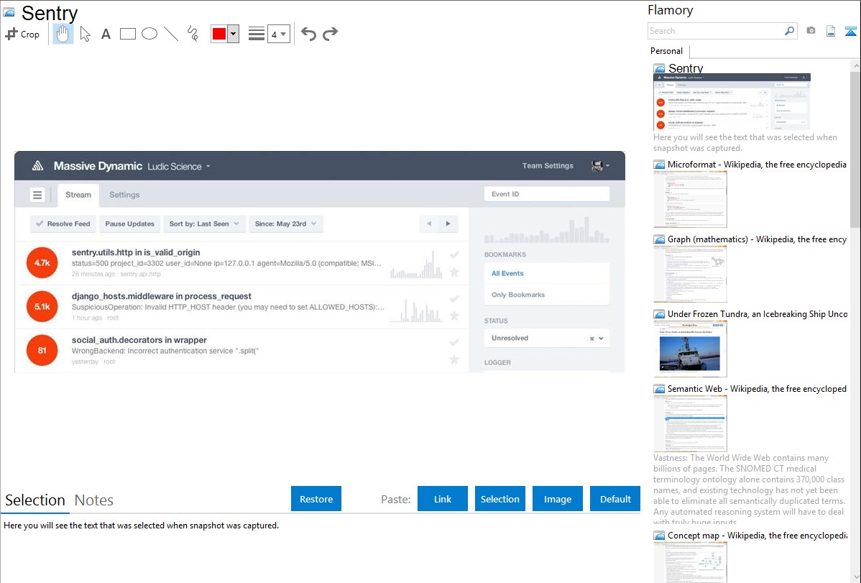Switch to the Notes tab
Screen dimensions: 861x583
(94, 500)
